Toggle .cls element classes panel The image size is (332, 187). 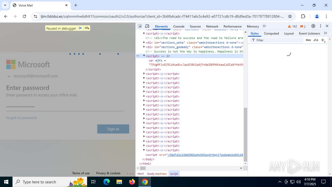click(x=316, y=40)
